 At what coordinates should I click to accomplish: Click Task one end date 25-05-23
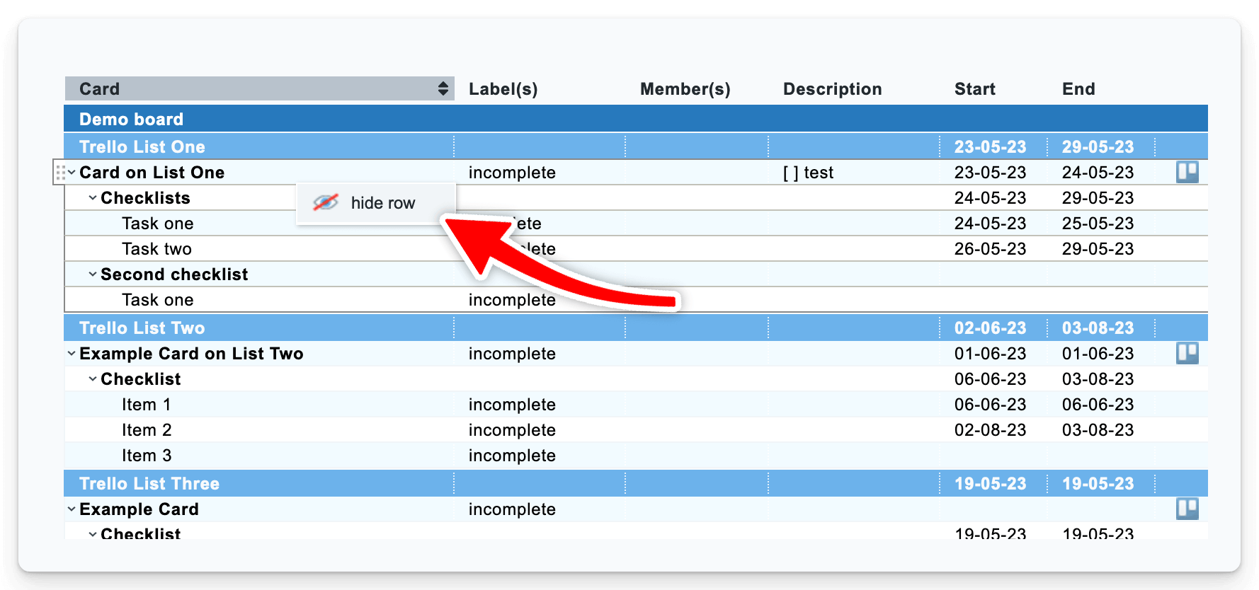tap(1098, 224)
